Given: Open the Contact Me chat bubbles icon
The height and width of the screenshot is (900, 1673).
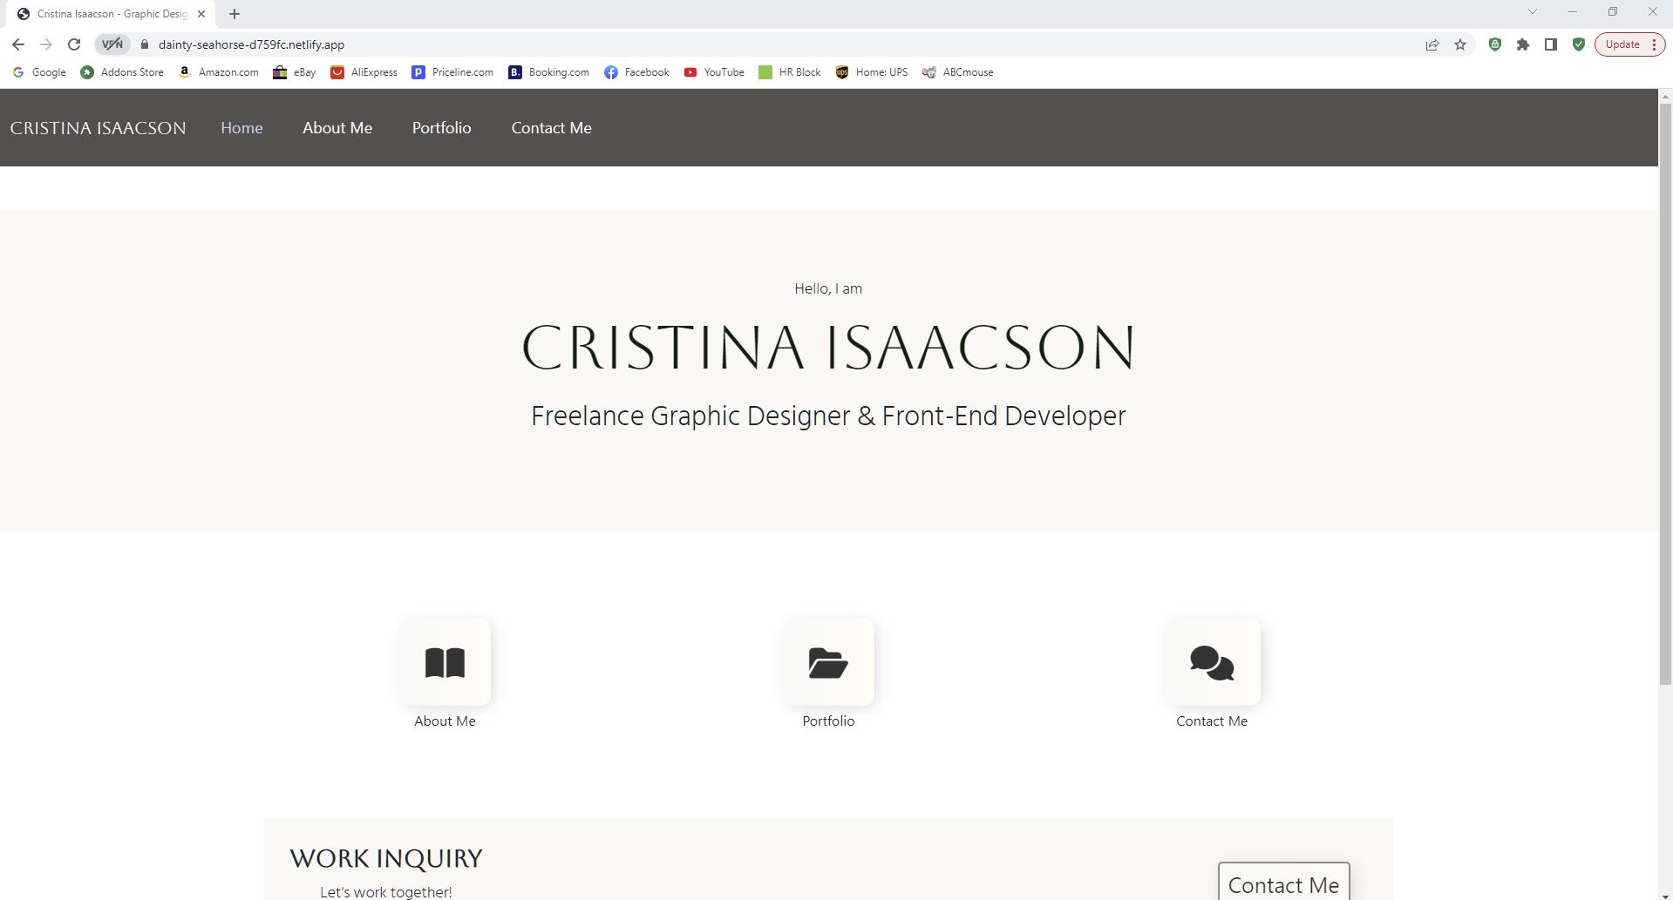Looking at the screenshot, I should click(x=1212, y=662).
